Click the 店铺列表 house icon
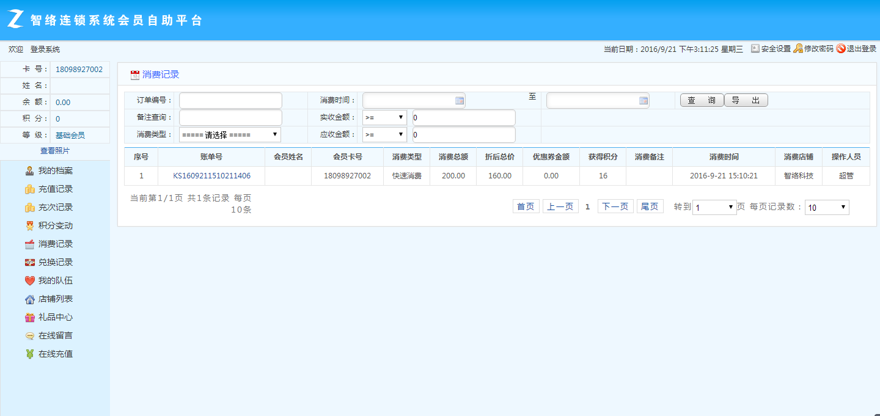This screenshot has width=880, height=416. tap(29, 299)
